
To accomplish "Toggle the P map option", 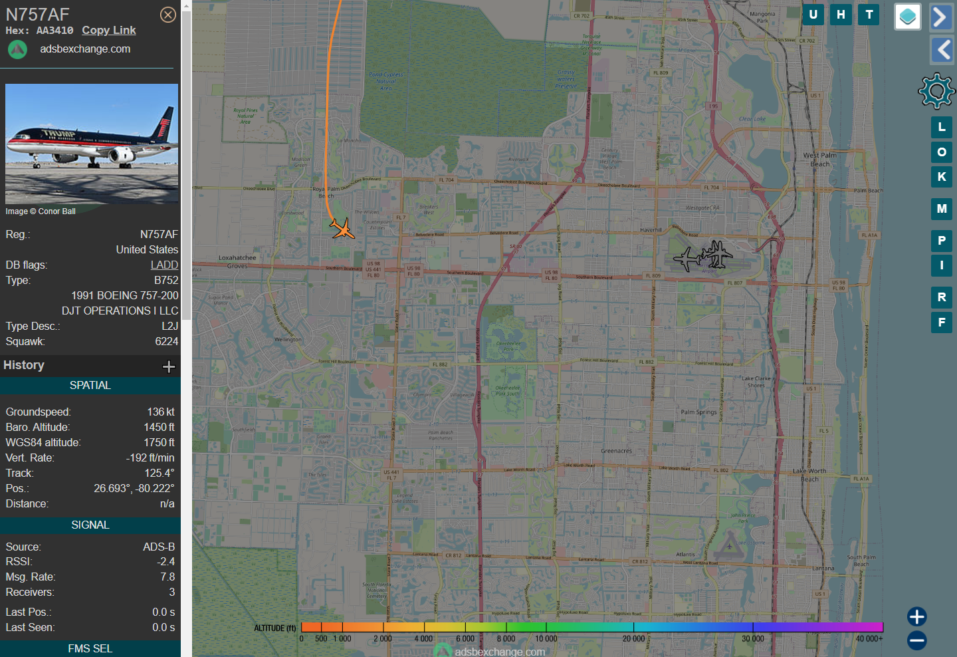I will coord(941,241).
